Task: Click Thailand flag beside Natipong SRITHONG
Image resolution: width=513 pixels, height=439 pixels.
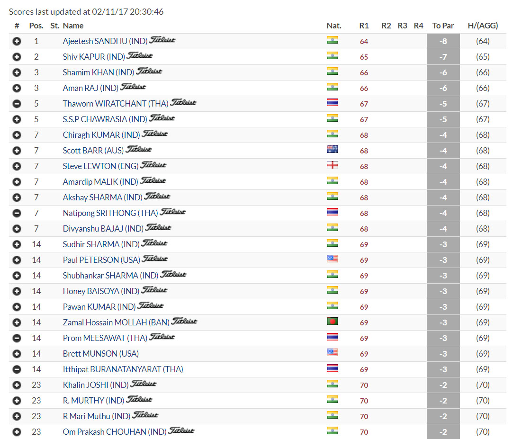Action: pos(333,212)
